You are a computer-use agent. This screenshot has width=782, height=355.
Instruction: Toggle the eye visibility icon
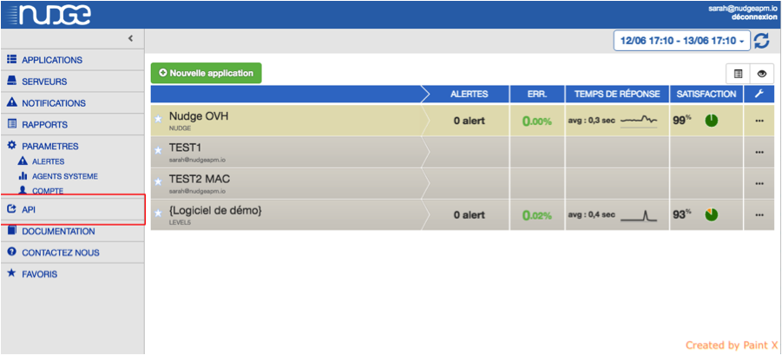(x=761, y=74)
